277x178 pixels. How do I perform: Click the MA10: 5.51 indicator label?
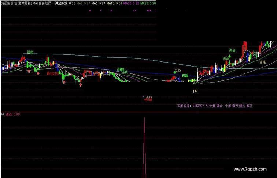pos(114,3)
